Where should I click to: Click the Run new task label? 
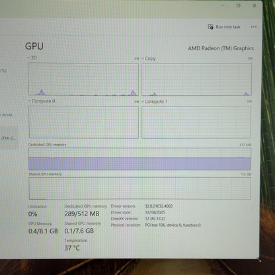[x=228, y=27]
